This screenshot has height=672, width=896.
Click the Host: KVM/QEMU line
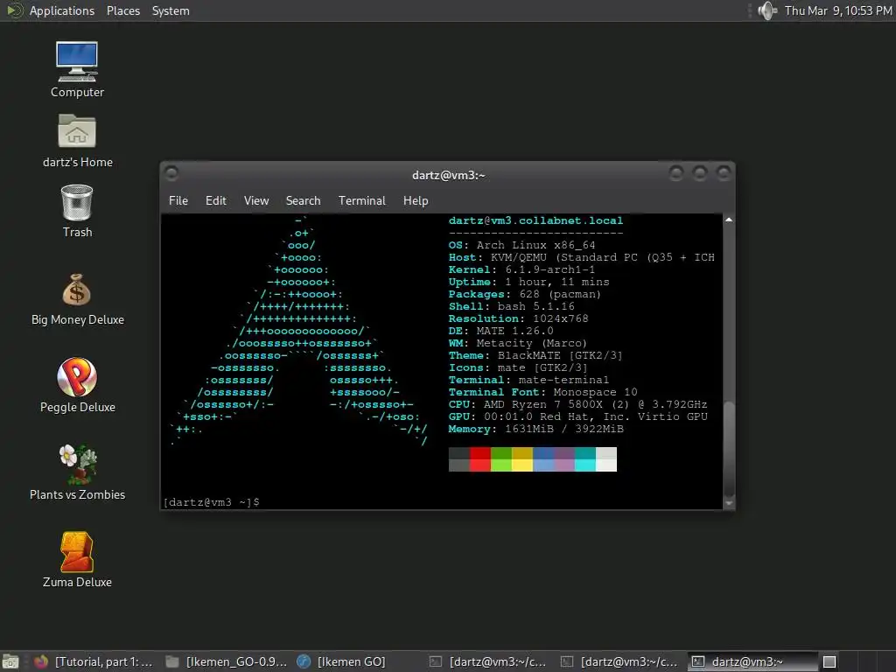pyautogui.click(x=581, y=258)
